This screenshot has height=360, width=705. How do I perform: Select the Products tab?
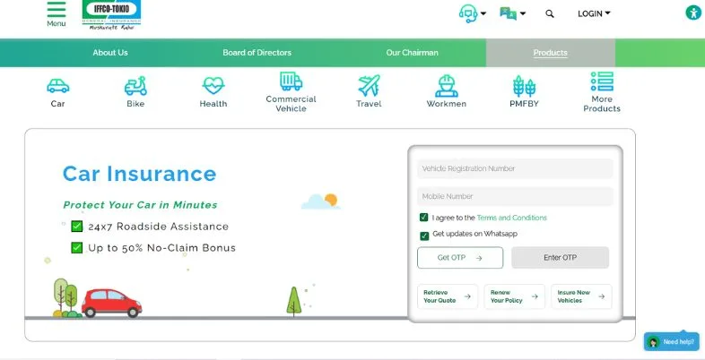coord(551,53)
